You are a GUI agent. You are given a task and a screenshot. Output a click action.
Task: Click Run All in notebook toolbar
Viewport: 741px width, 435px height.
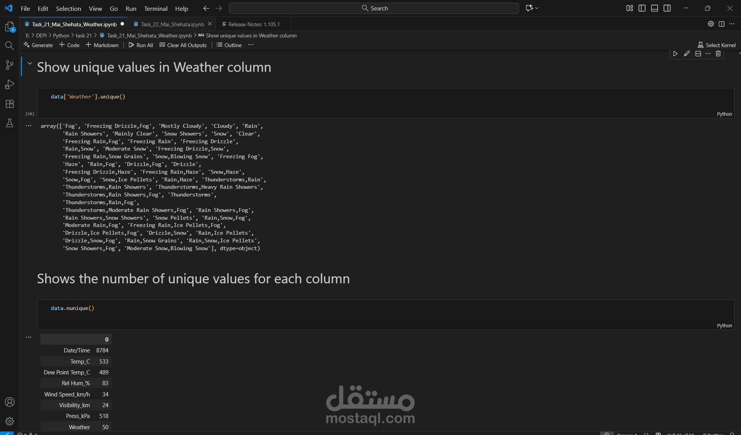click(141, 45)
